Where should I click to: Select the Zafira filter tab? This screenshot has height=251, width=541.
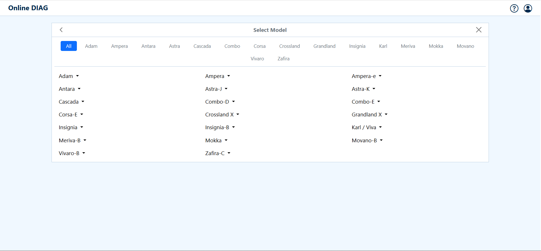coord(283,59)
